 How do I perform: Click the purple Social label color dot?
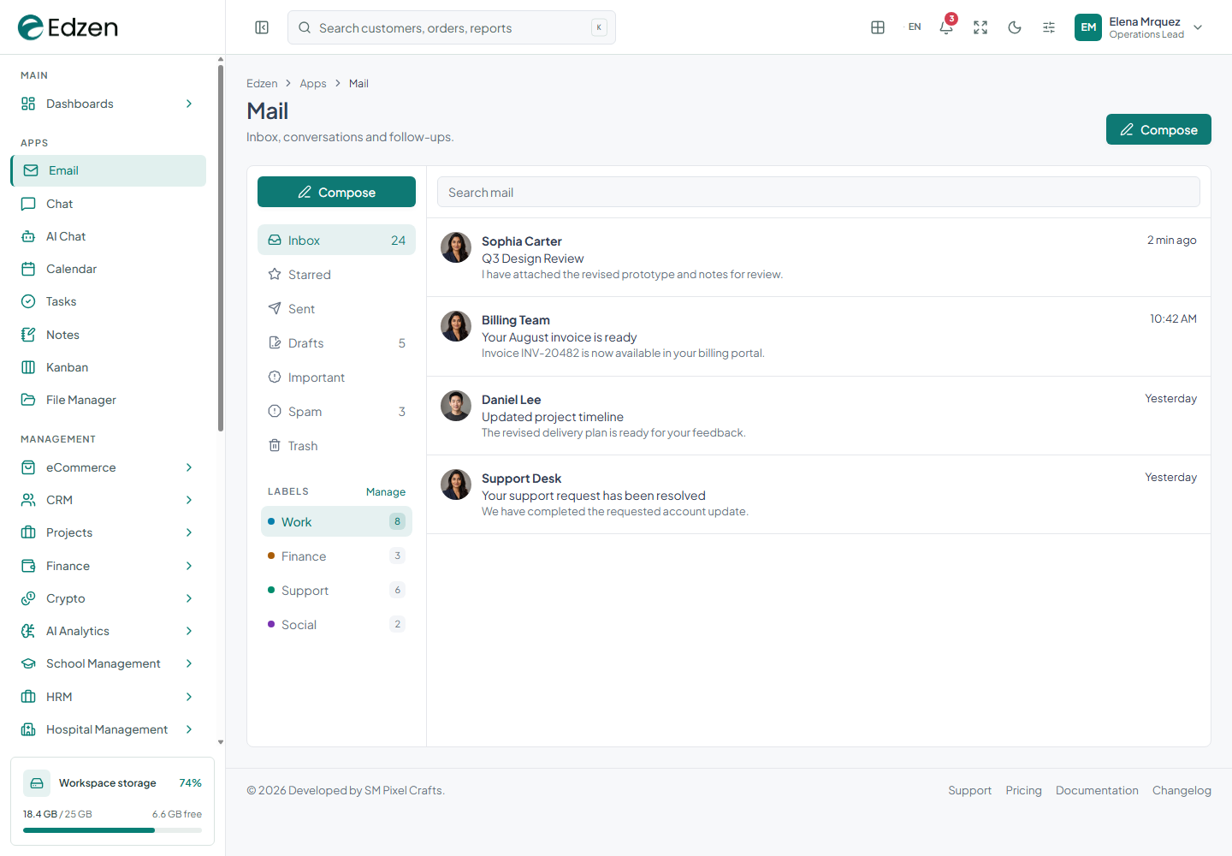coord(271,624)
